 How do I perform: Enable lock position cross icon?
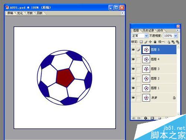pyautogui.click(x=150, y=42)
